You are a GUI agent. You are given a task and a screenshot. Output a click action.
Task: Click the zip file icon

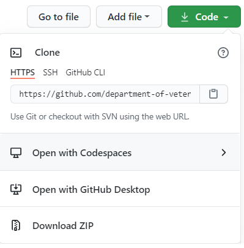click(x=16, y=225)
